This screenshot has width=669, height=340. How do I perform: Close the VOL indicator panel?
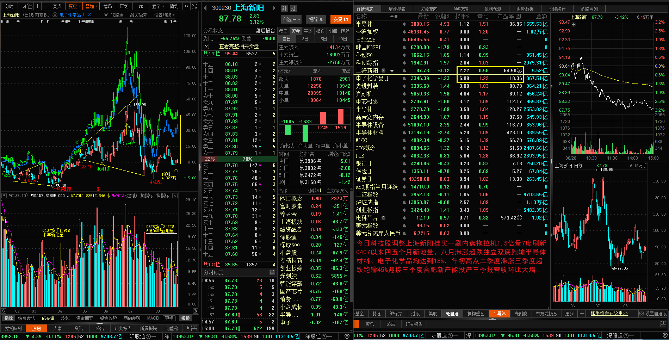[x=175, y=196]
